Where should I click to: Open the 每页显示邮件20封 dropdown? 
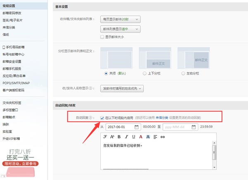click(x=120, y=19)
